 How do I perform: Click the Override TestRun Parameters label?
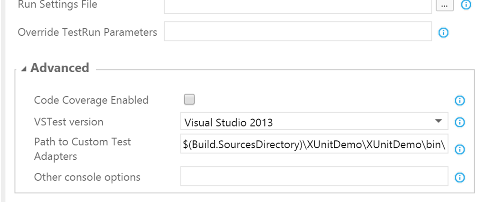(x=88, y=32)
